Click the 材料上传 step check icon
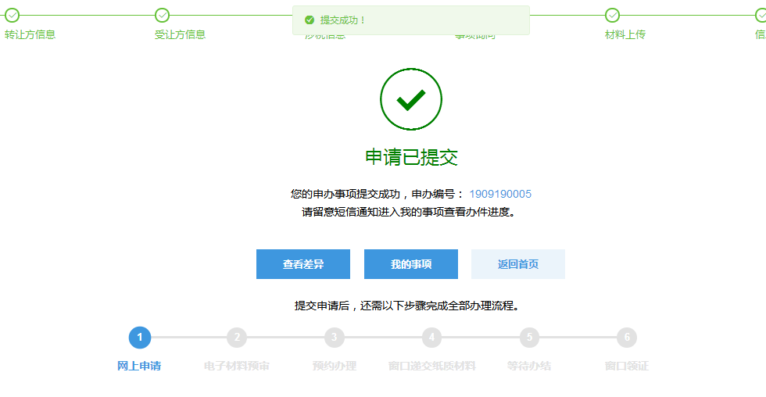Screen dimensions: 766x397 tap(612, 15)
